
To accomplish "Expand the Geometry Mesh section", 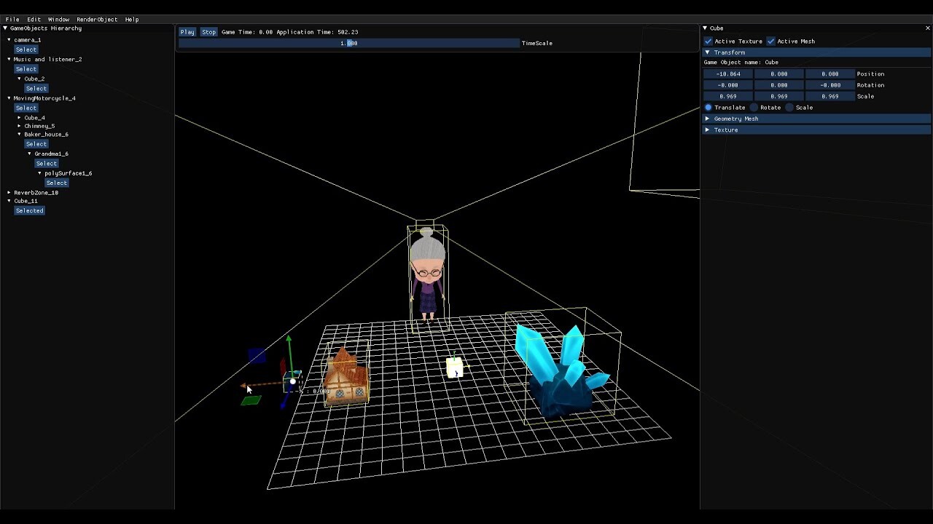I will tap(706, 118).
